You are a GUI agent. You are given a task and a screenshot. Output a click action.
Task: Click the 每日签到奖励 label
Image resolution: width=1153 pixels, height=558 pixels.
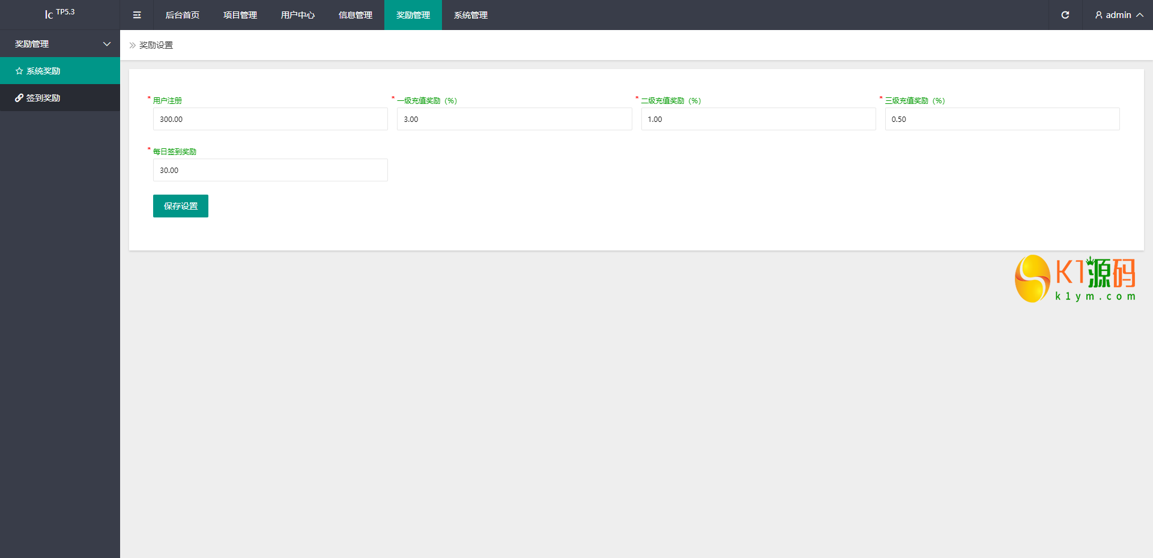[x=175, y=152]
